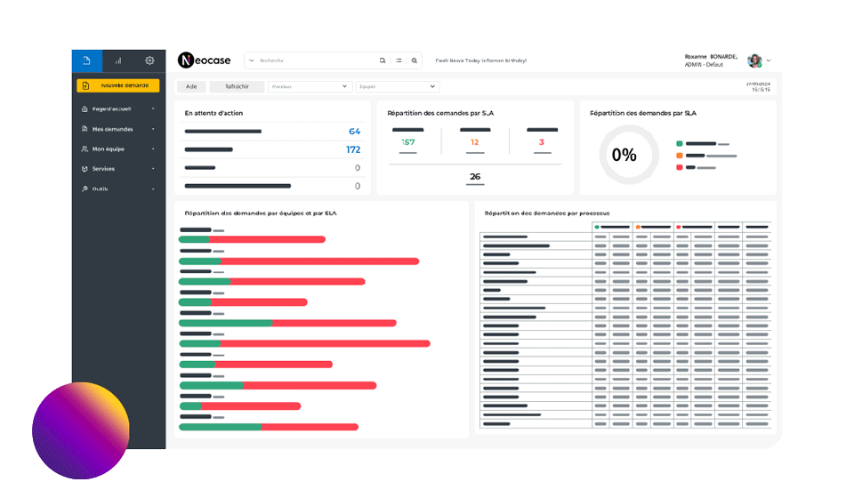Click the green 157 SLA value
This screenshot has width=854, height=498.
pyautogui.click(x=408, y=142)
